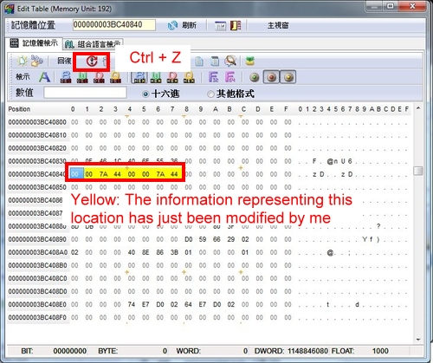433x363 pixels.
Task: Select the 十六進 hexadecimal radio button
Action: pos(145,94)
